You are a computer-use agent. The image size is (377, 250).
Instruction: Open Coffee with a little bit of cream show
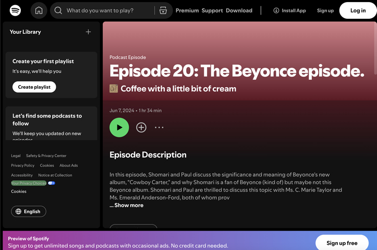178,89
